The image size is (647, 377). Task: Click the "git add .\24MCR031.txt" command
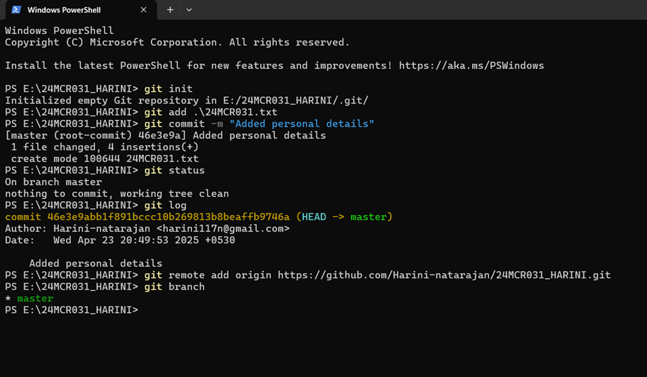(x=211, y=112)
